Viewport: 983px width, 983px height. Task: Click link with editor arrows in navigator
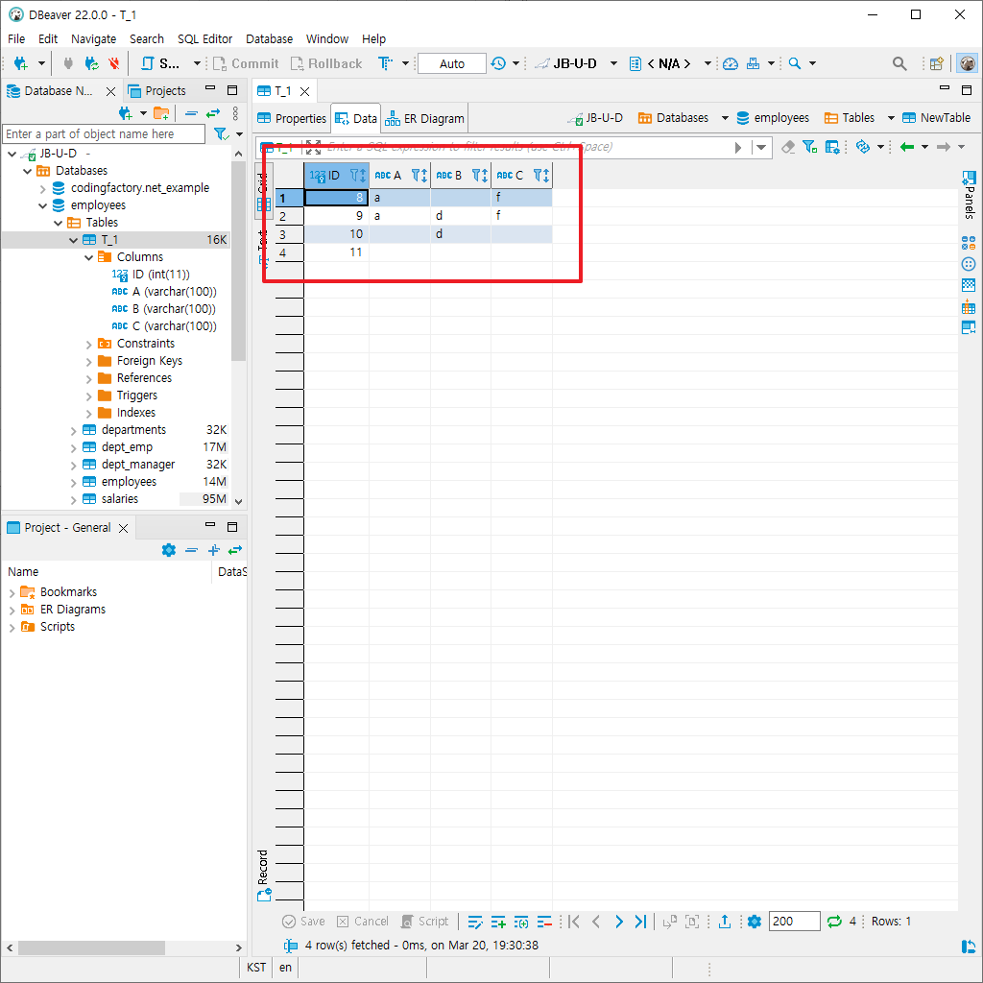point(213,113)
